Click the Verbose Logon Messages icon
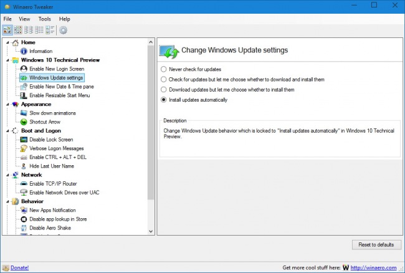Viewport: 405px width, 273px height. (24, 148)
